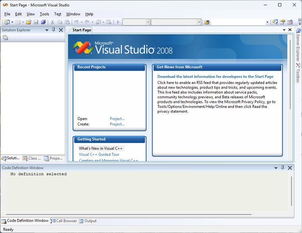Screen dimensions: 302x233
Task: Open the Help menu
Action: tap(89, 14)
